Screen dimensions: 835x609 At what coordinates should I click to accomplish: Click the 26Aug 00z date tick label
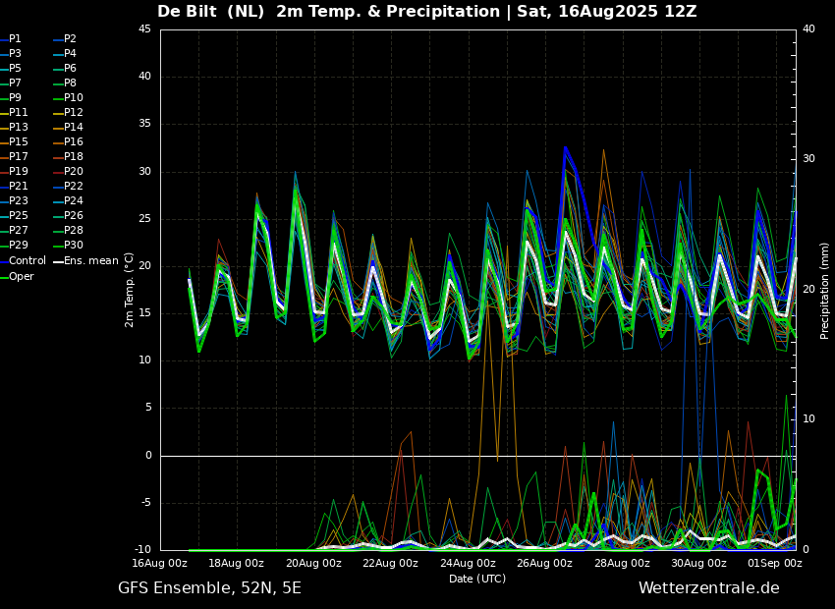[544, 563]
